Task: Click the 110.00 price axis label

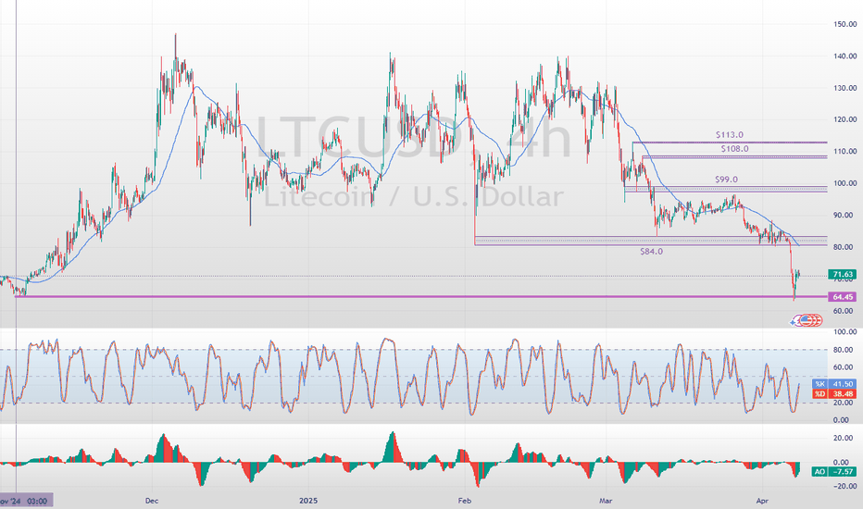Action: tap(844, 152)
